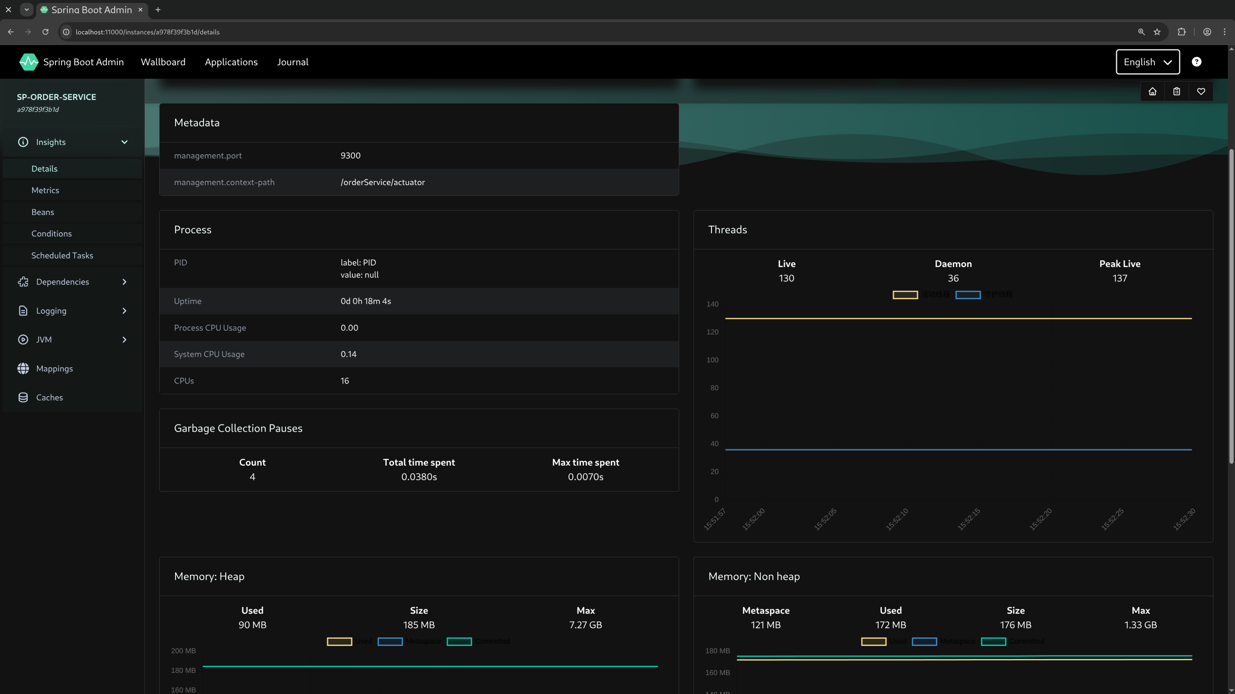Screen dimensions: 1235x694
Task: Open the help question mark icon
Action: point(1197,62)
